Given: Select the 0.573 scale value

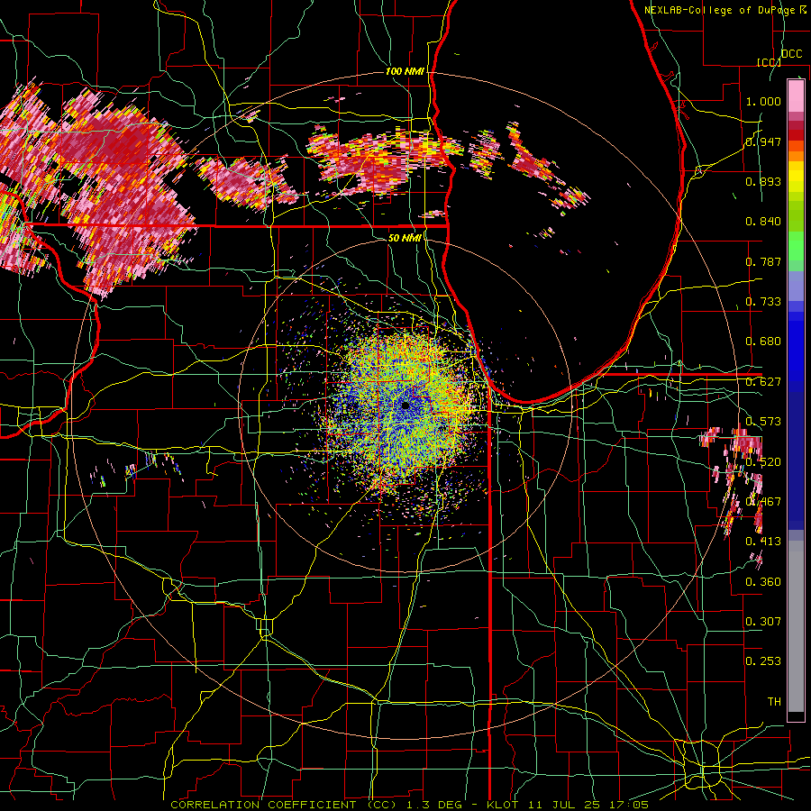Looking at the screenshot, I should [763, 422].
